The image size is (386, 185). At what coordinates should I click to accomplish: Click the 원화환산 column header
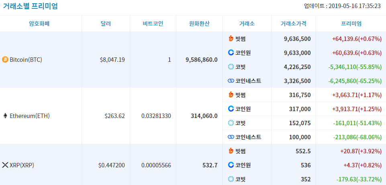pos(199,24)
